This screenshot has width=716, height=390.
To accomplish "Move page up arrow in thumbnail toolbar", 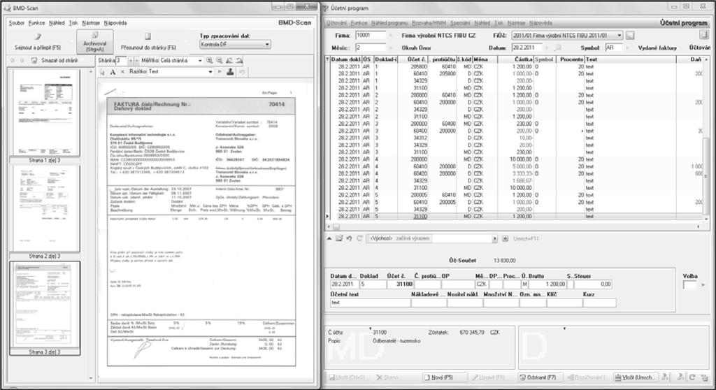I will pyautogui.click(x=13, y=60).
